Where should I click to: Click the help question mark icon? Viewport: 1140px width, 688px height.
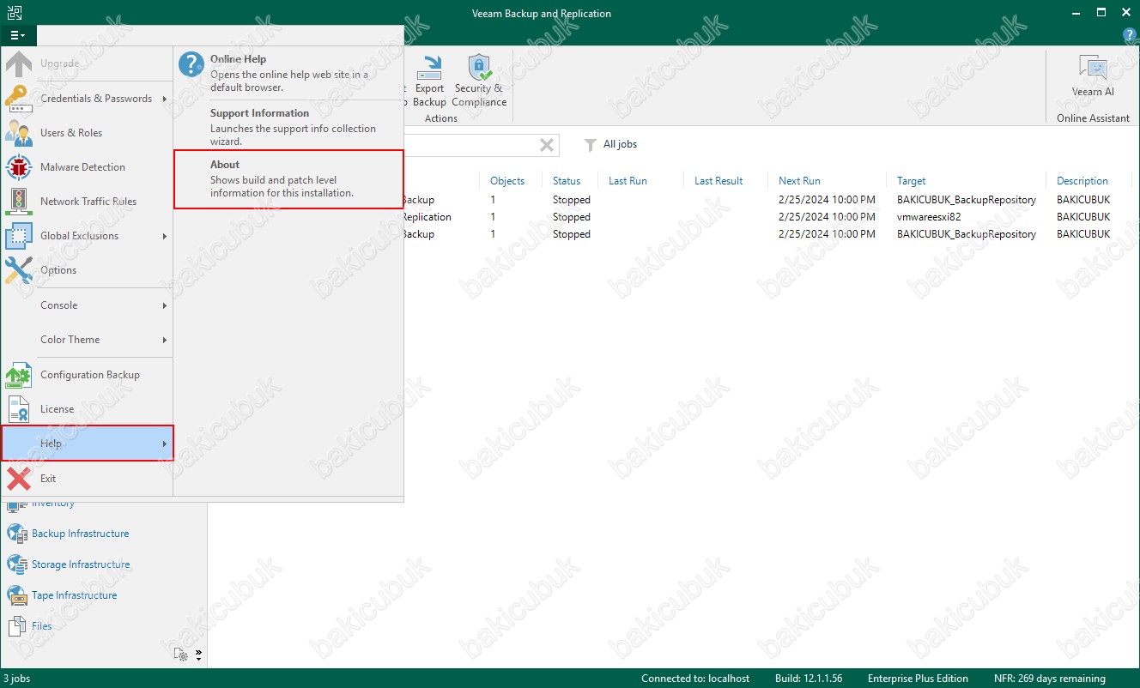(x=1130, y=35)
